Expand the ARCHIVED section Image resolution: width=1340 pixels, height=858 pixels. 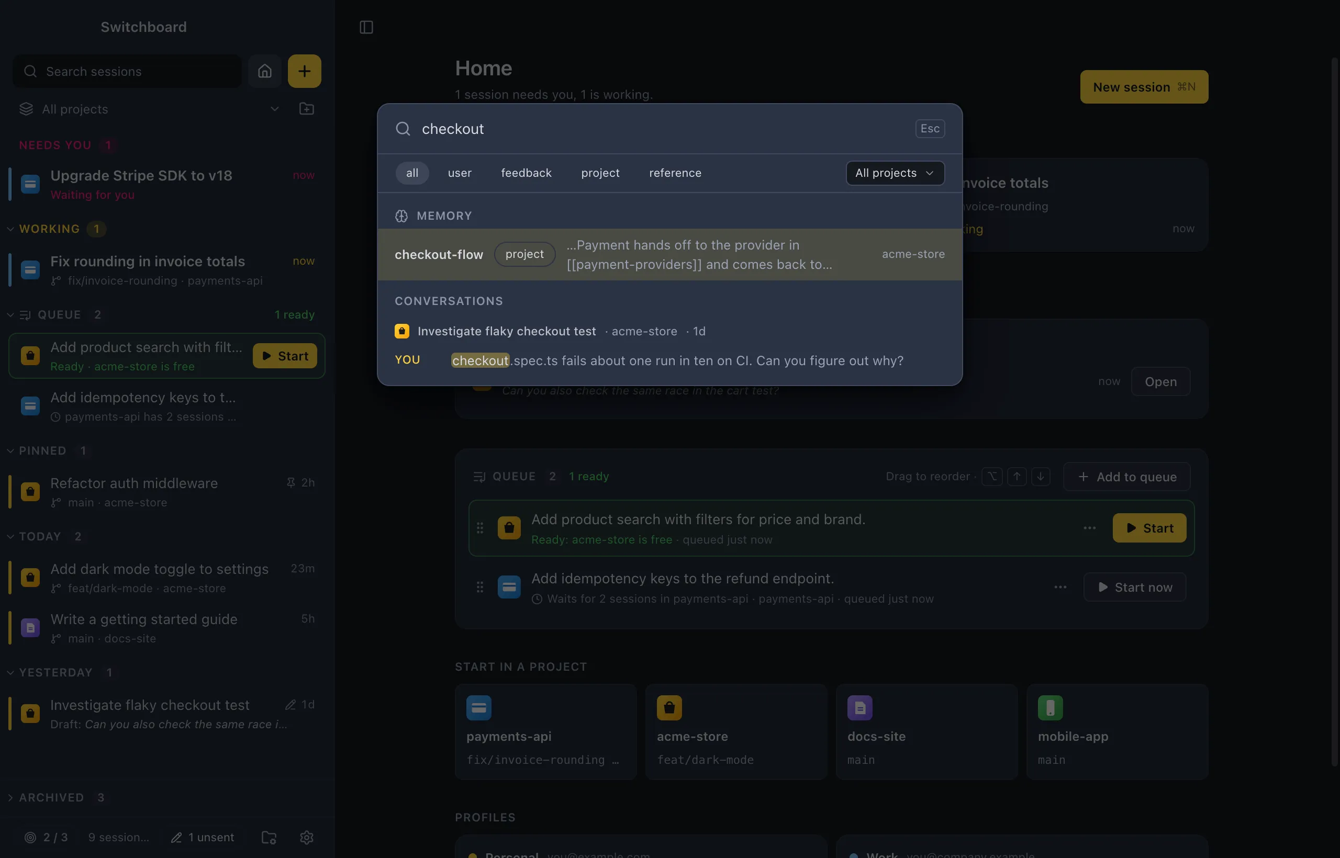pos(10,798)
